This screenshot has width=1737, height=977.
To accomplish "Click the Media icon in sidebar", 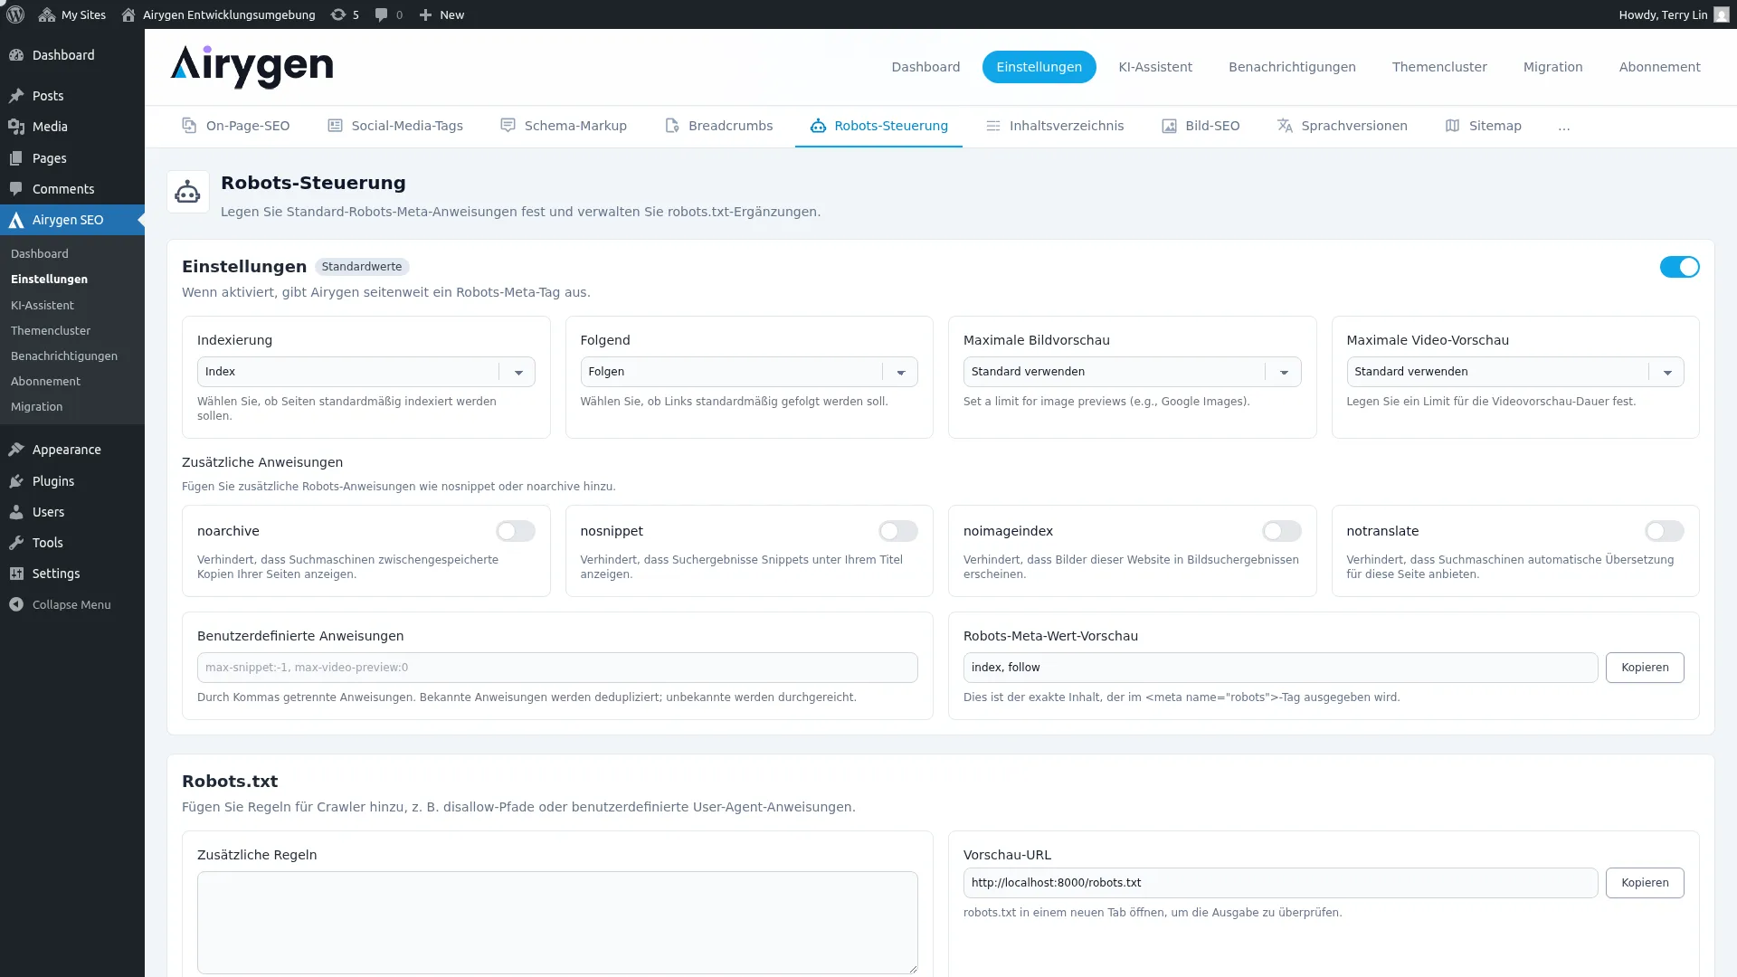I will 16,127.
